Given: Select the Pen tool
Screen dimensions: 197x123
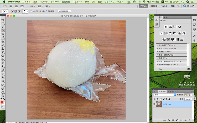Looking at the screenshot, I should 3,71.
